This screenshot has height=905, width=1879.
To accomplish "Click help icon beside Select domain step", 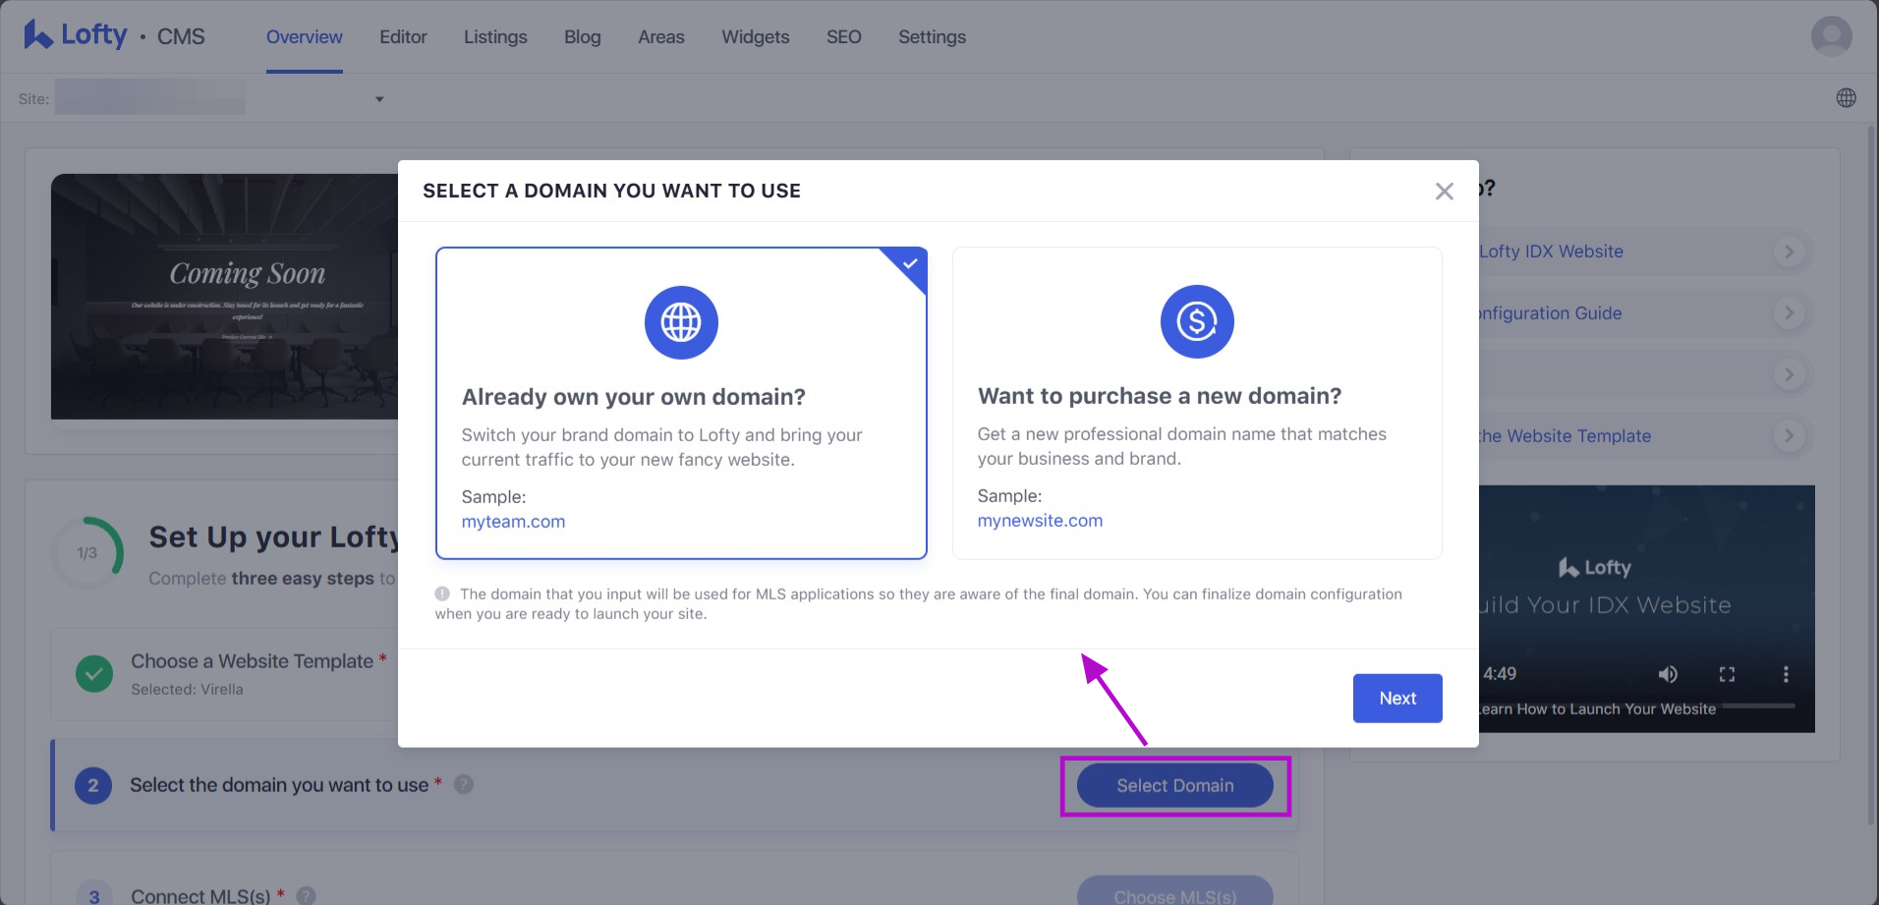I will (464, 784).
